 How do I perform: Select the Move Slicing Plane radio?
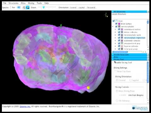(x=117, y=91)
